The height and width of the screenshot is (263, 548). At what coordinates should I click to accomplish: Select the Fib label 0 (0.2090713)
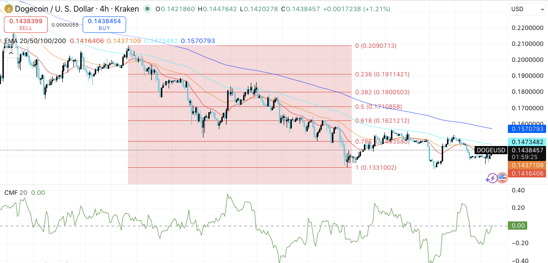click(x=375, y=45)
